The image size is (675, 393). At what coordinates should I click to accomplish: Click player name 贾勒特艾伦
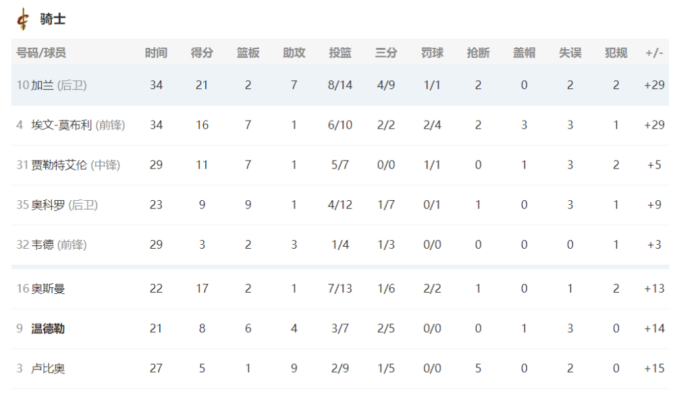tap(59, 165)
